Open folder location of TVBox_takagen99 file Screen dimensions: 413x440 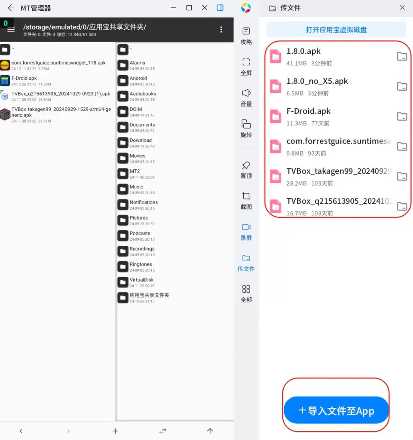coord(402,176)
